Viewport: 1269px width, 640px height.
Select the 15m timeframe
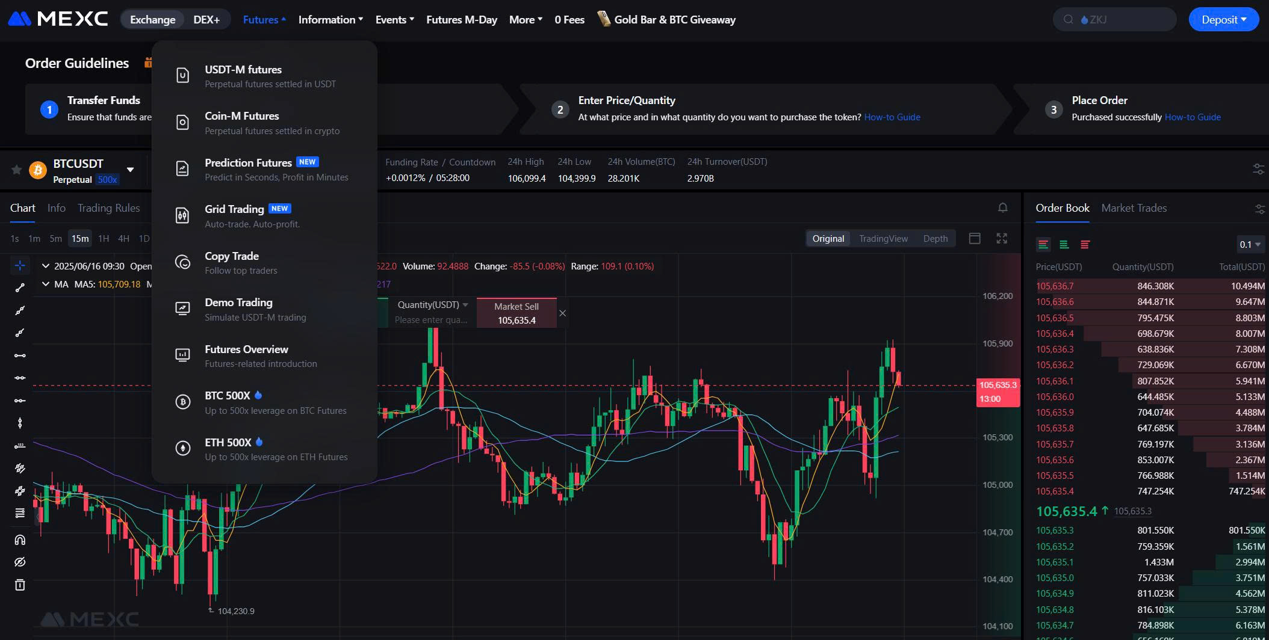click(x=80, y=239)
